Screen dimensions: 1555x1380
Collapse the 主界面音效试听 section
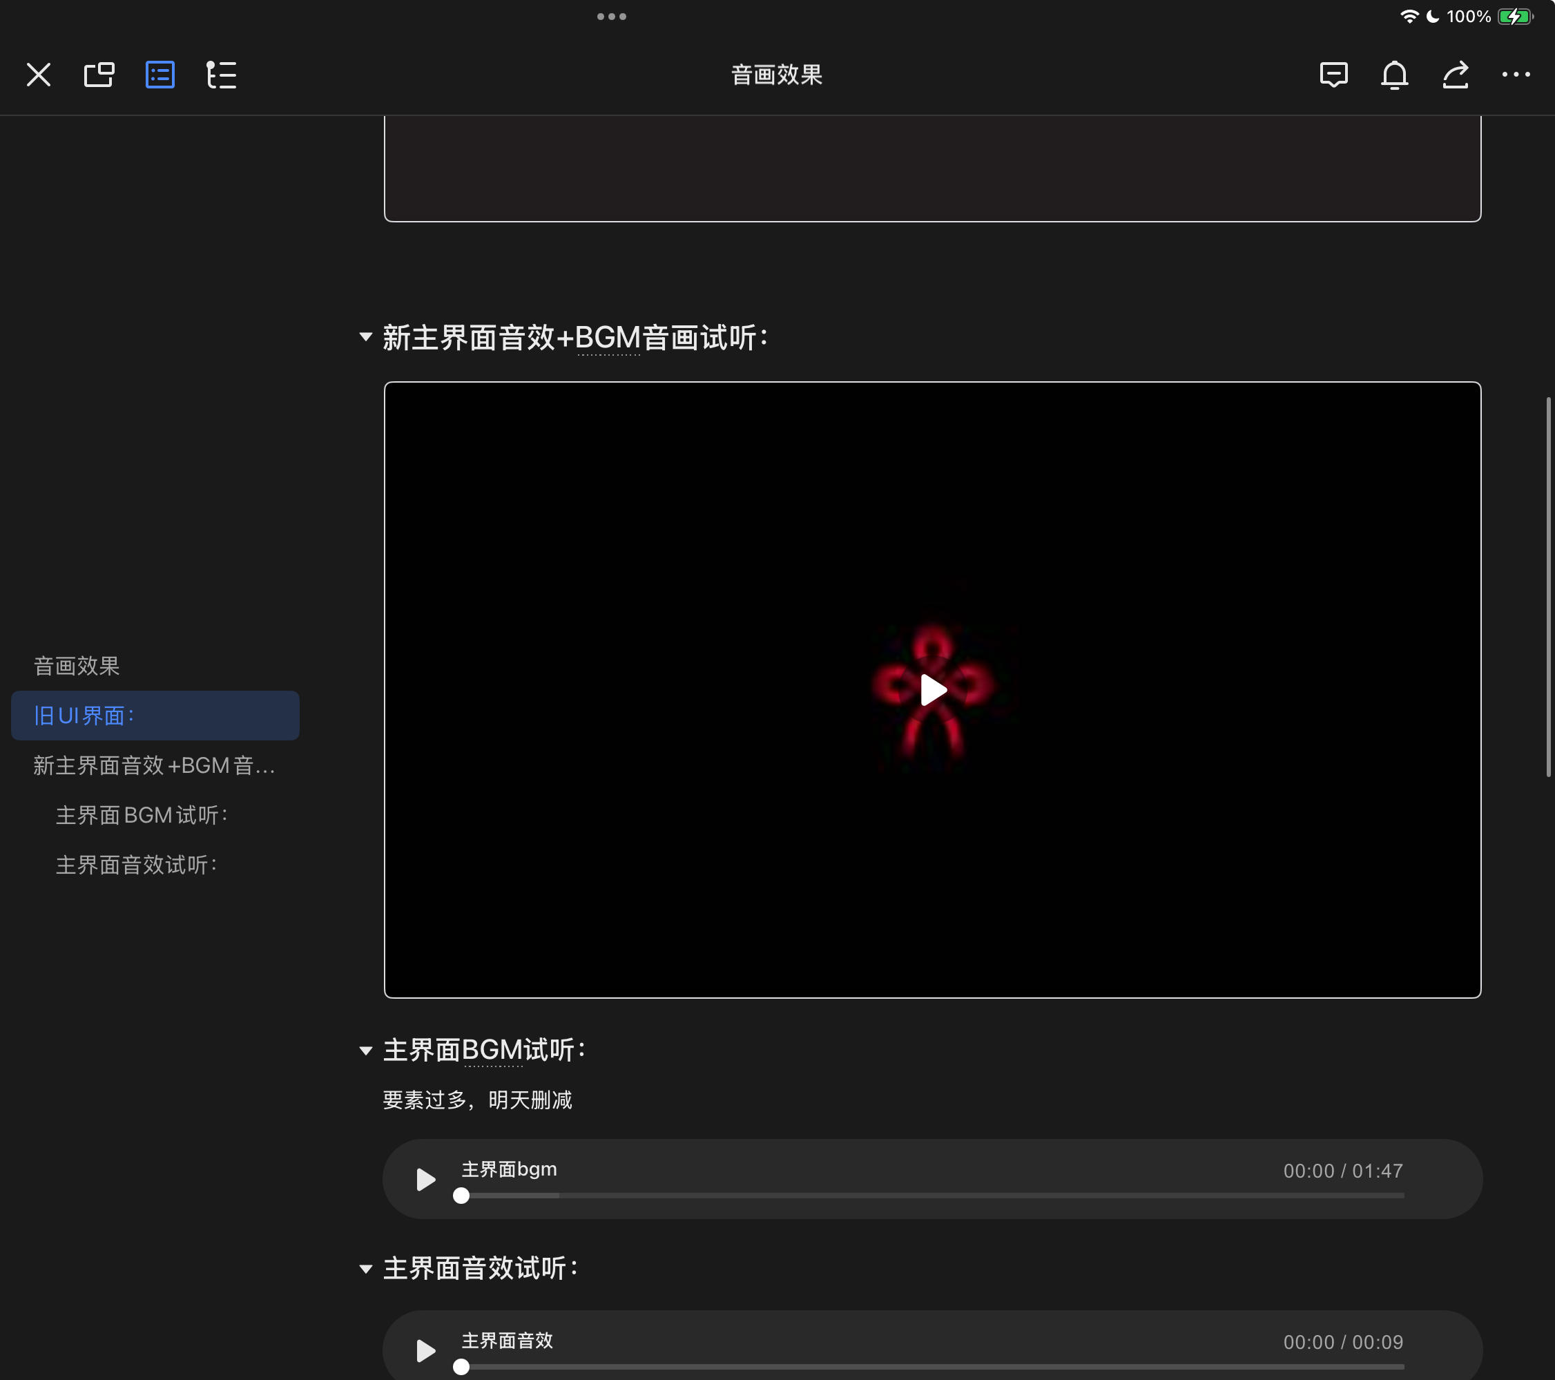[365, 1269]
